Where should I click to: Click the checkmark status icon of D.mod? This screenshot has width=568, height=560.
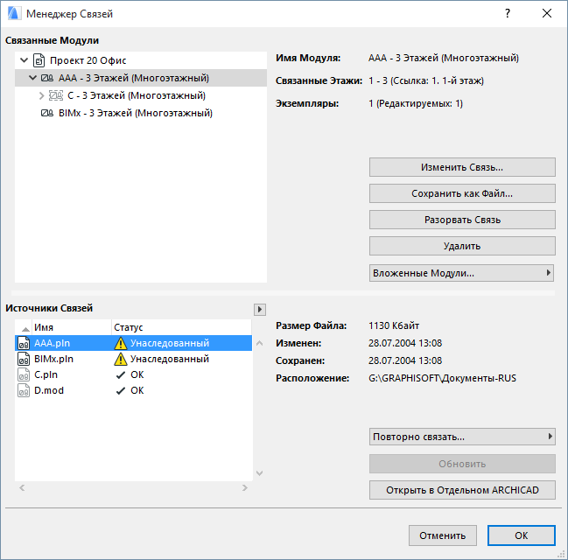coord(121,391)
